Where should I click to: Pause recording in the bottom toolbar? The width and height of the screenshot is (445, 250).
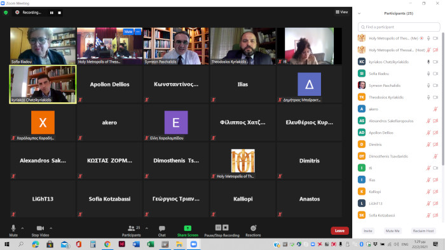pos(218,227)
